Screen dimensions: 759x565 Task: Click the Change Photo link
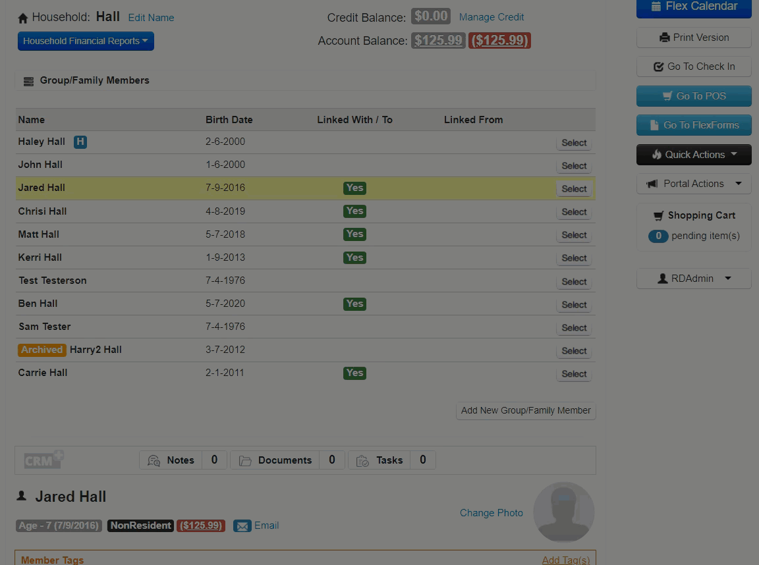point(492,513)
